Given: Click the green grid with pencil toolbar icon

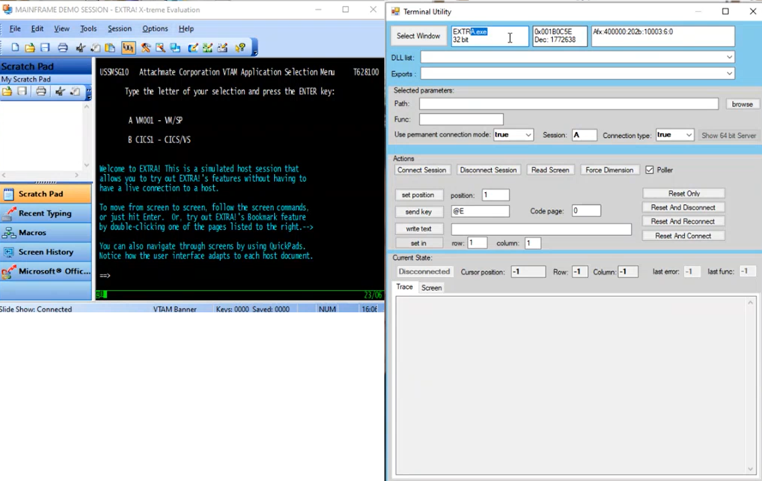Looking at the screenshot, I should (208, 47).
